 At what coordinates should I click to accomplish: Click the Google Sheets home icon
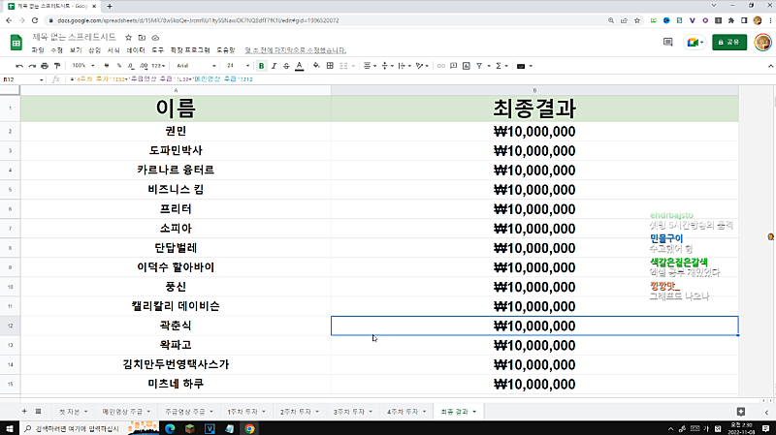pyautogui.click(x=16, y=43)
